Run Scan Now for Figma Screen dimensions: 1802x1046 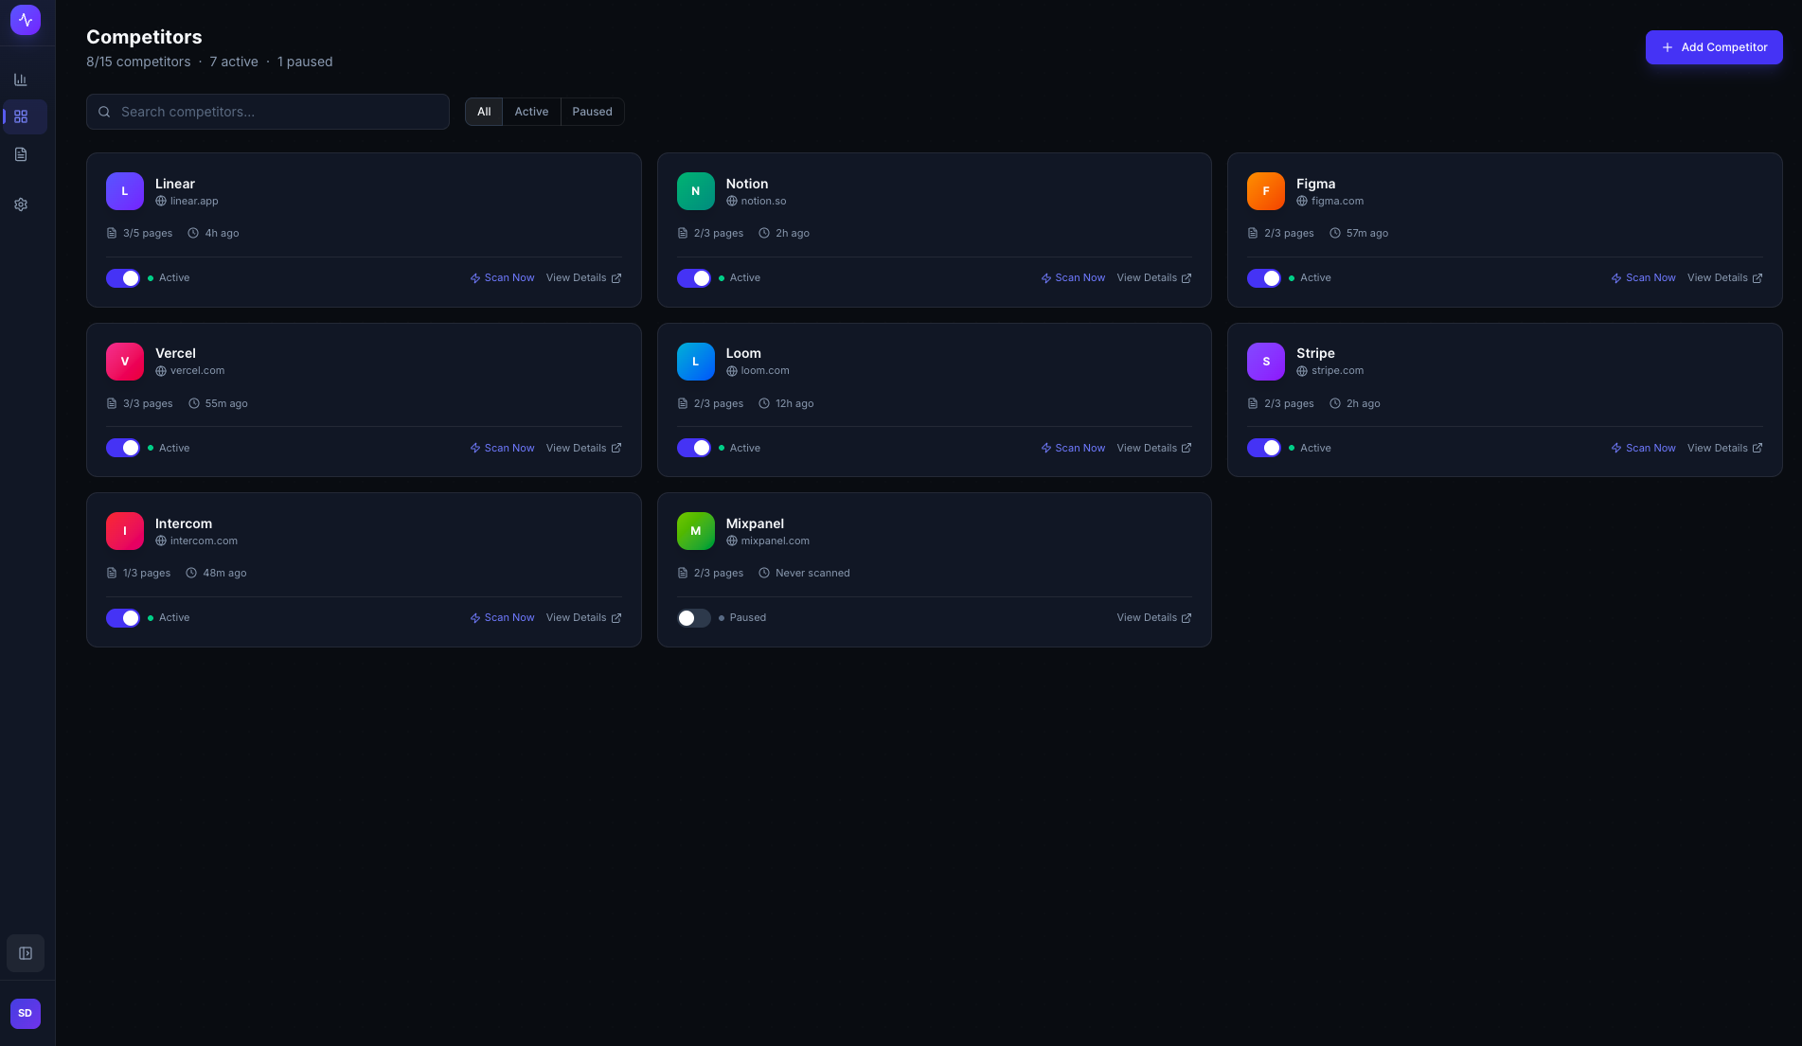tap(1643, 278)
